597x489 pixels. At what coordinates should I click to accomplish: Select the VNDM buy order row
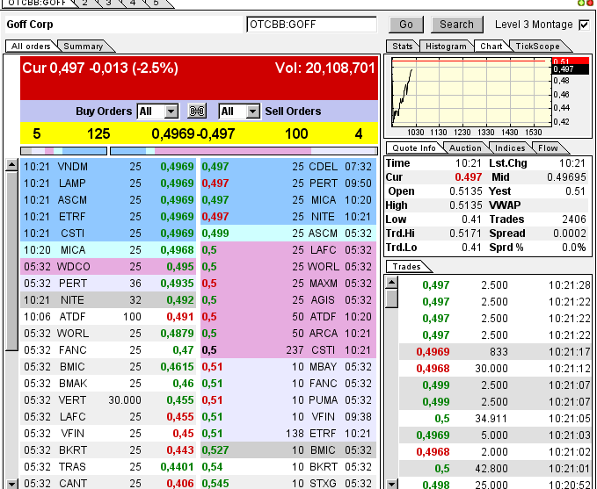[108, 167]
